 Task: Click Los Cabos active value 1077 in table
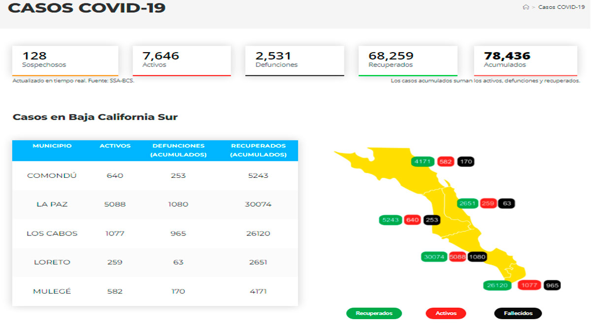(115, 233)
